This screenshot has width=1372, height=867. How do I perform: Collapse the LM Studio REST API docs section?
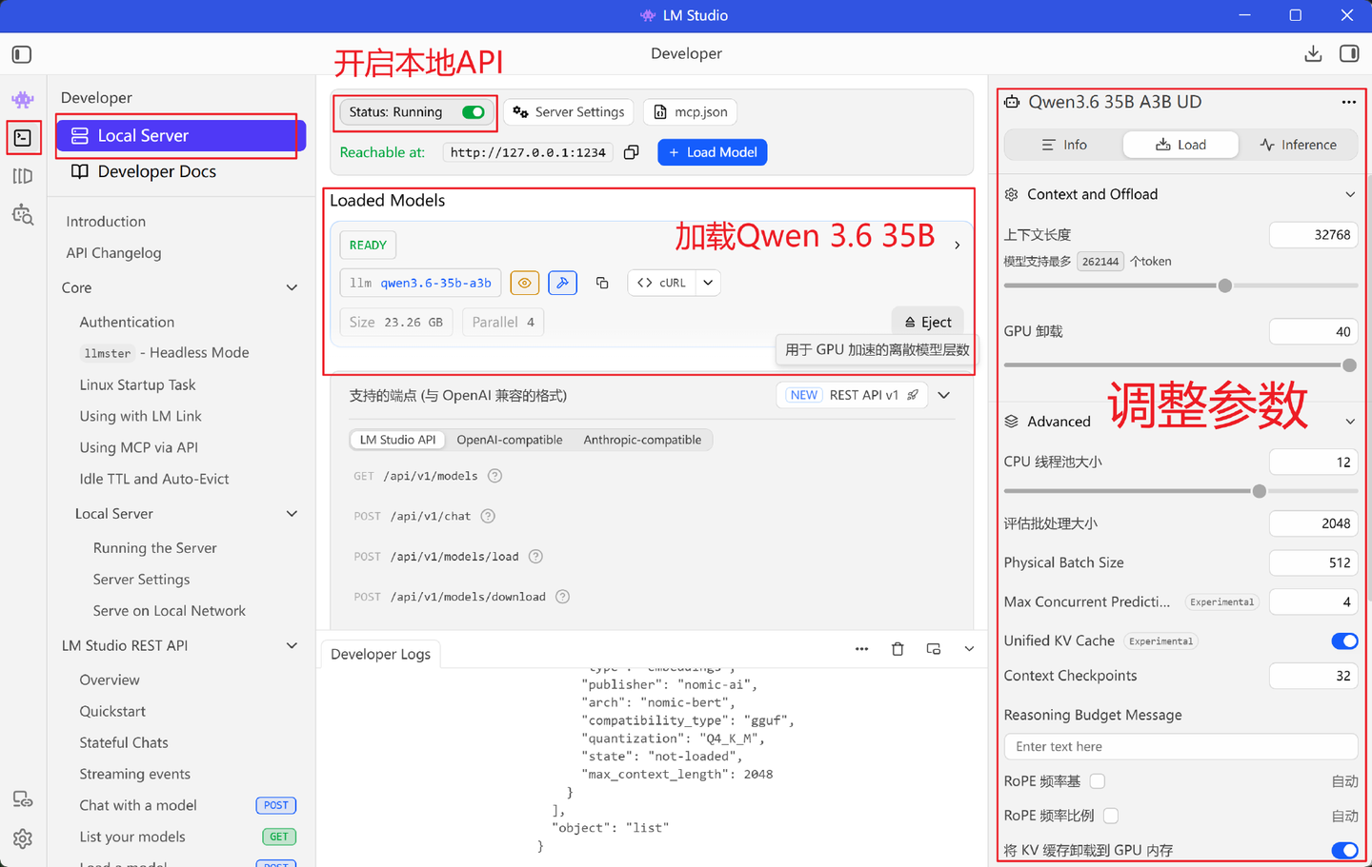(293, 645)
